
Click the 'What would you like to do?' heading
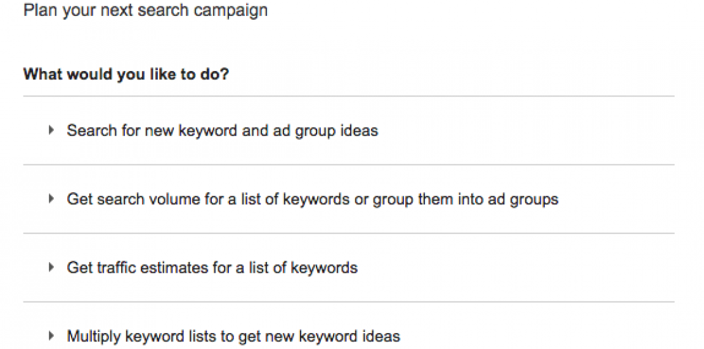(126, 74)
